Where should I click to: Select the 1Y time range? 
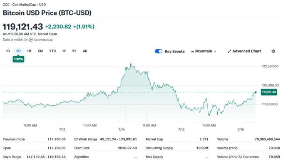pyautogui.click(x=64, y=51)
